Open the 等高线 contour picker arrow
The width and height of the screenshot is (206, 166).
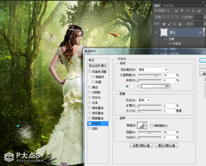click(x=145, y=125)
